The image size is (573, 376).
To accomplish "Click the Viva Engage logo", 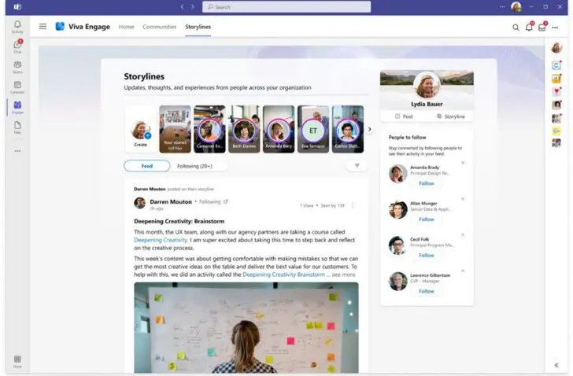I will (60, 26).
